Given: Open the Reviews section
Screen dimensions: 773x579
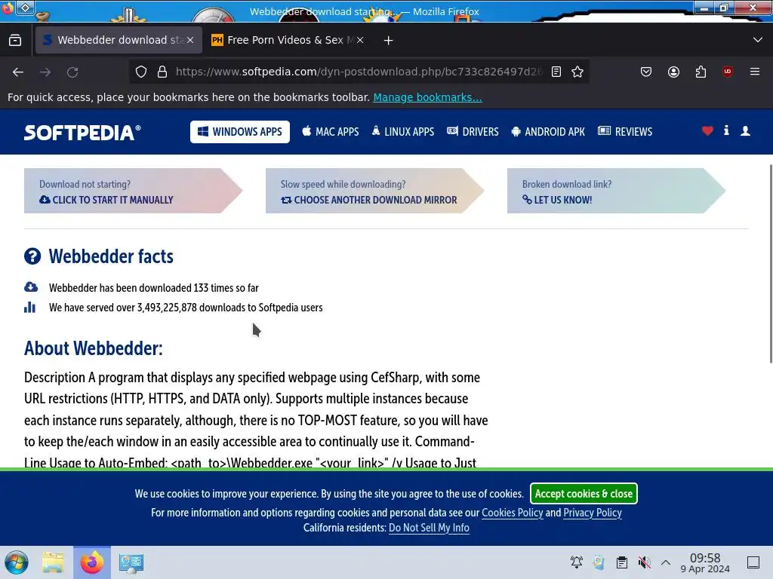Looking at the screenshot, I should 624,132.
